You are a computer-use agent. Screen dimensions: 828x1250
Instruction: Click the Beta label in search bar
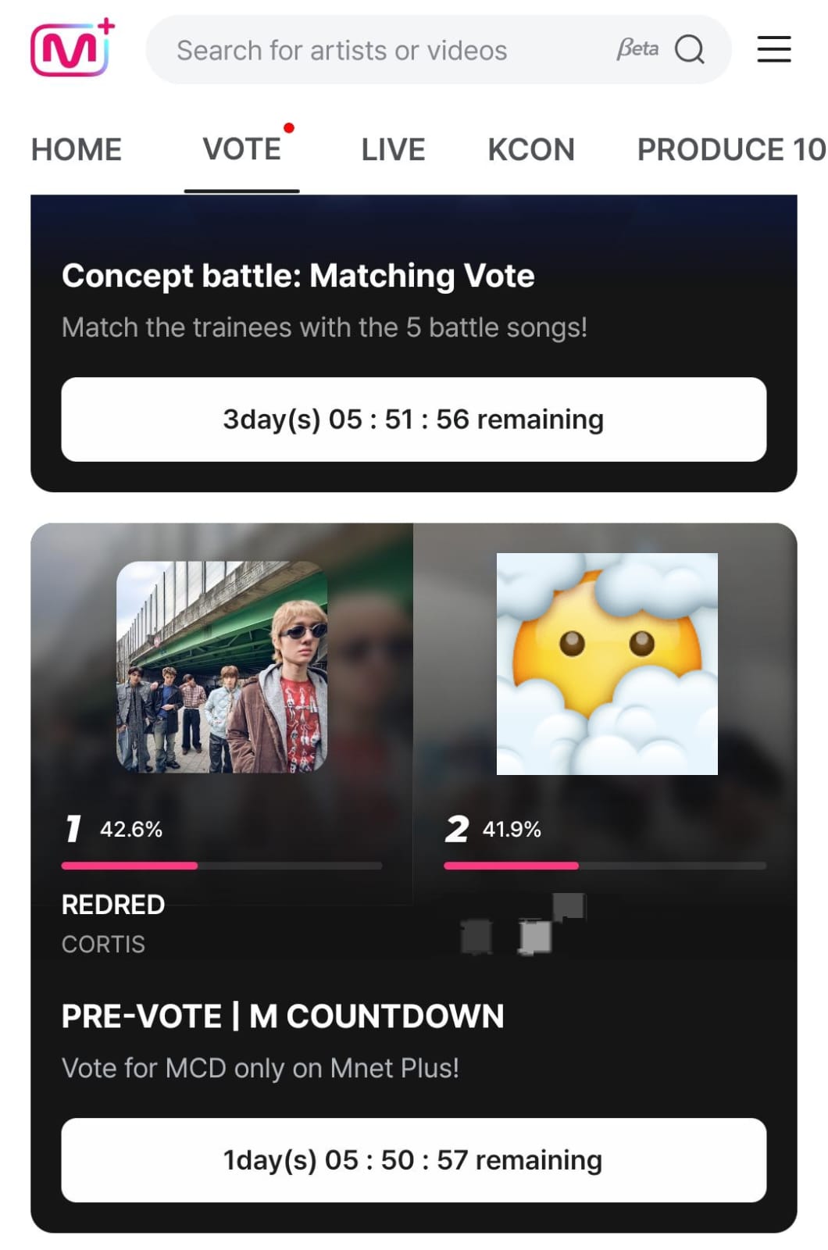click(637, 49)
